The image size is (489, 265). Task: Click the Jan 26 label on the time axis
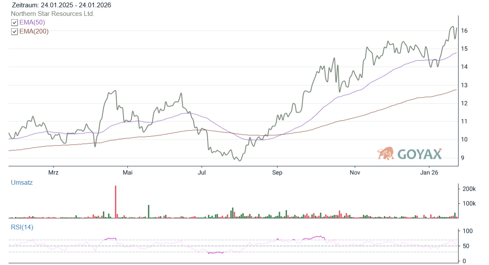click(x=429, y=173)
